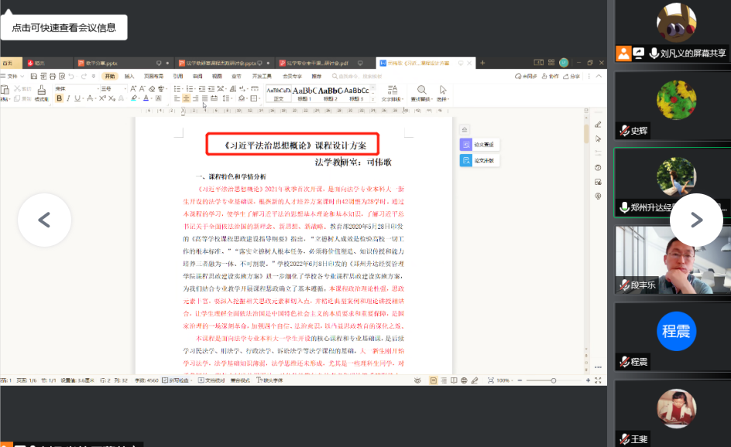
Task: Toggle bold formatting in the ribbon
Action: pyautogui.click(x=59, y=98)
